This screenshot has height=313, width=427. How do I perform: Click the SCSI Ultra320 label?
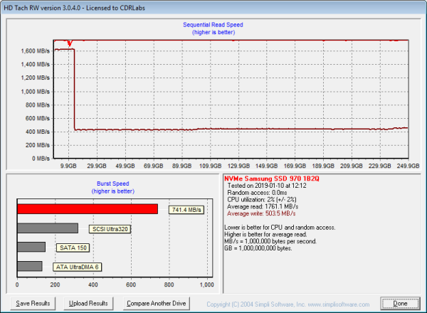click(110, 229)
